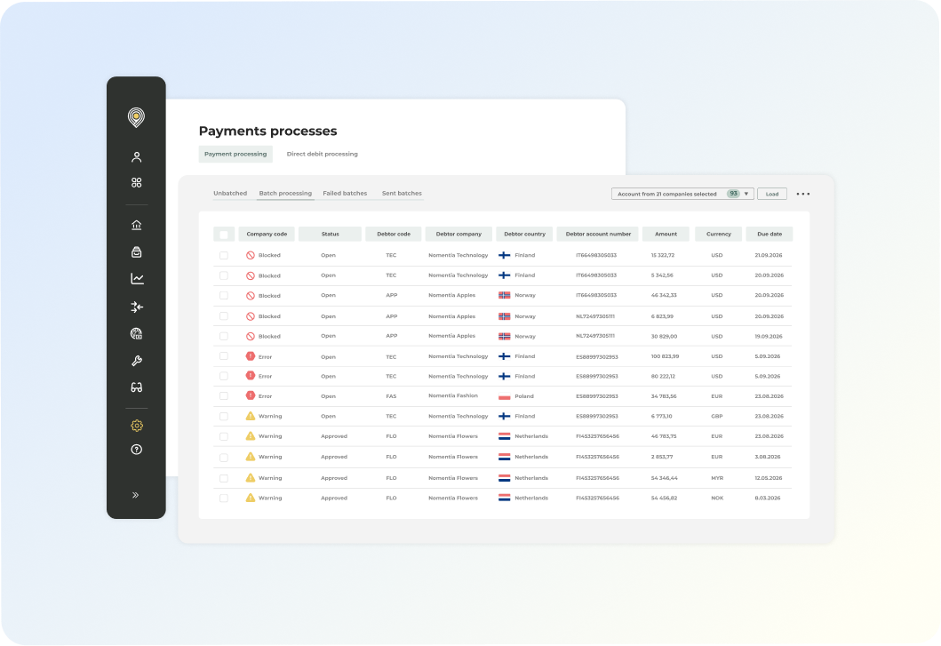Check the row with amount 100 823,99
The width and height of the screenshot is (941, 646).
click(x=224, y=356)
